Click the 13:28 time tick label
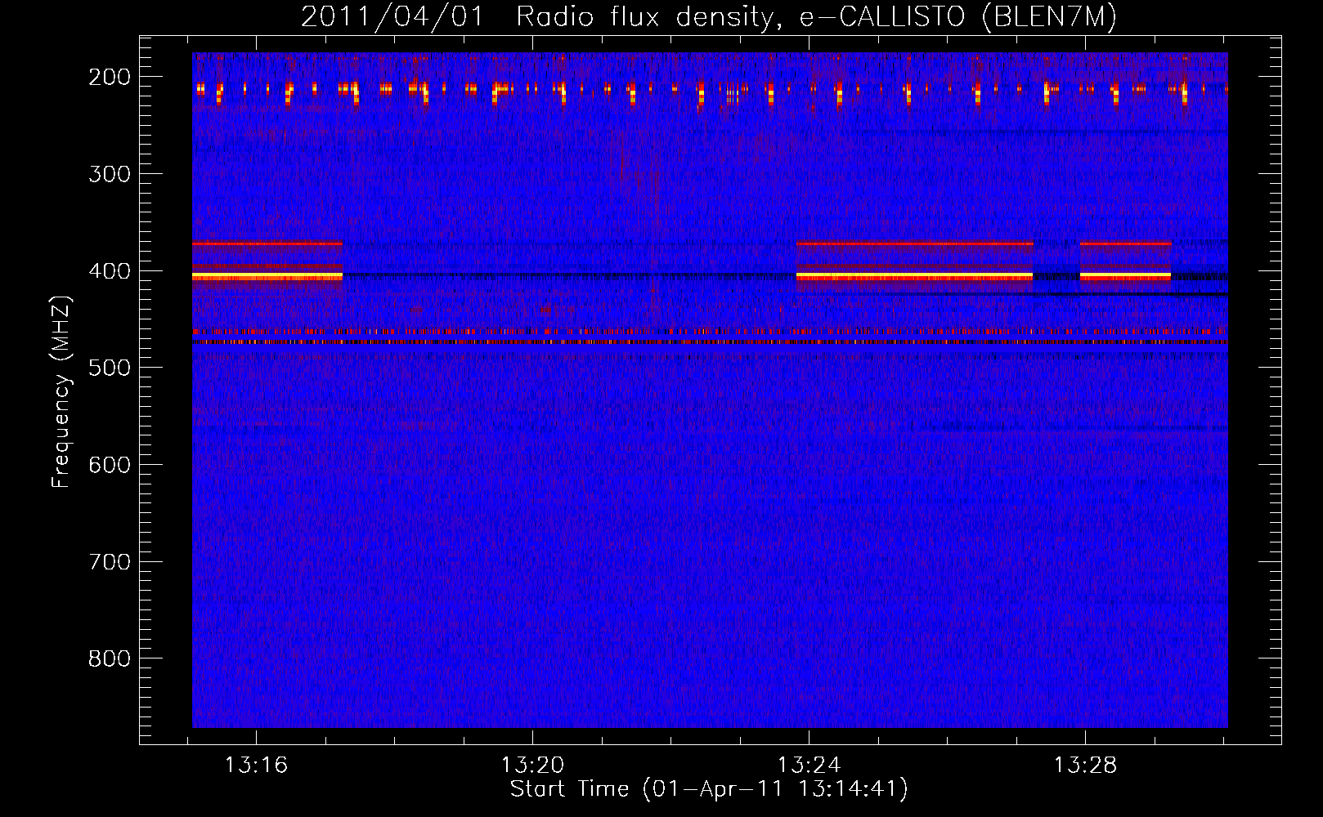 pyautogui.click(x=1085, y=766)
